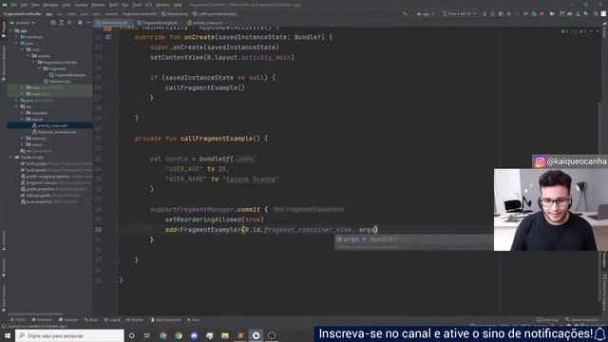Click the Select Opened File target icon
608x342 pixels.
53,23
